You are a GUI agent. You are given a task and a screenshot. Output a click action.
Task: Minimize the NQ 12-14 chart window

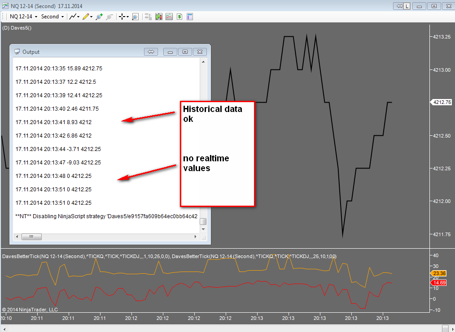[419, 6]
